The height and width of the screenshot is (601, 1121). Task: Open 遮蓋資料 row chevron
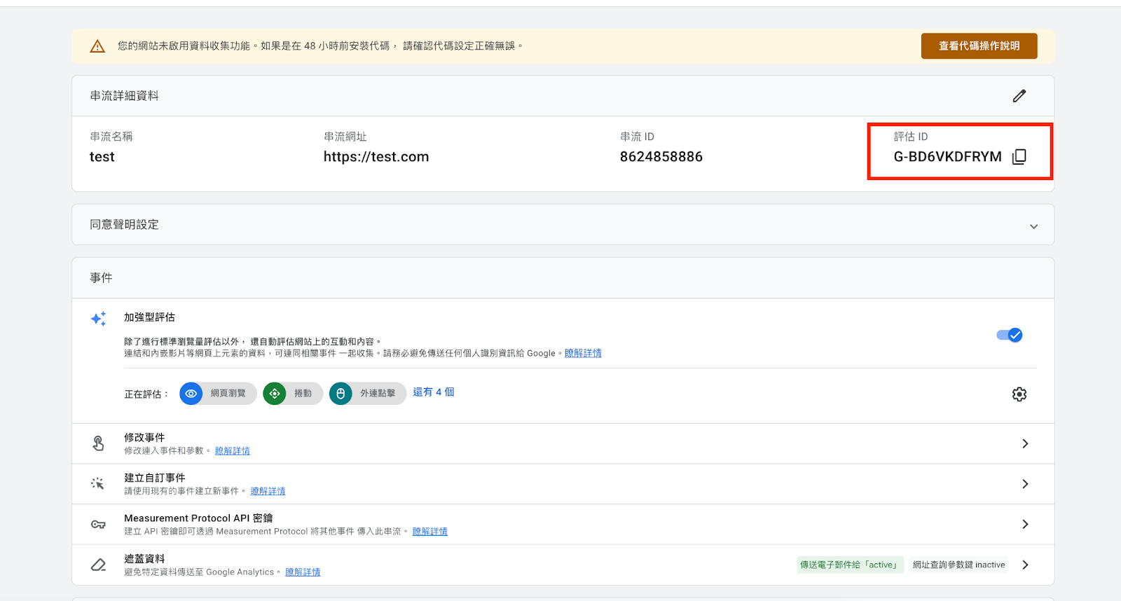tap(1025, 565)
